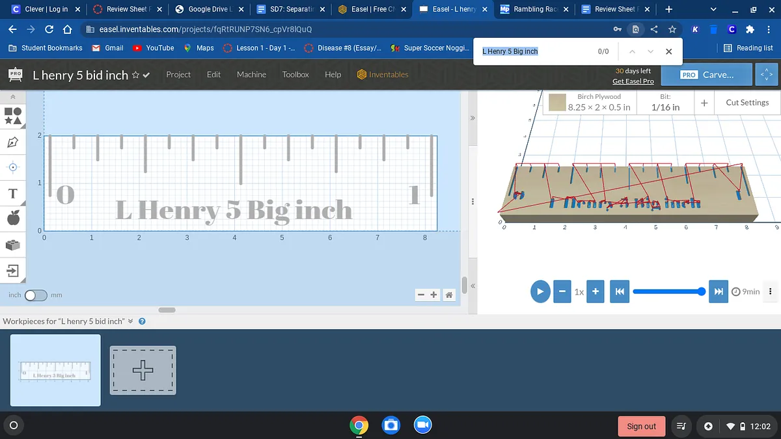
Task: Go to previous find result
Action: point(631,51)
